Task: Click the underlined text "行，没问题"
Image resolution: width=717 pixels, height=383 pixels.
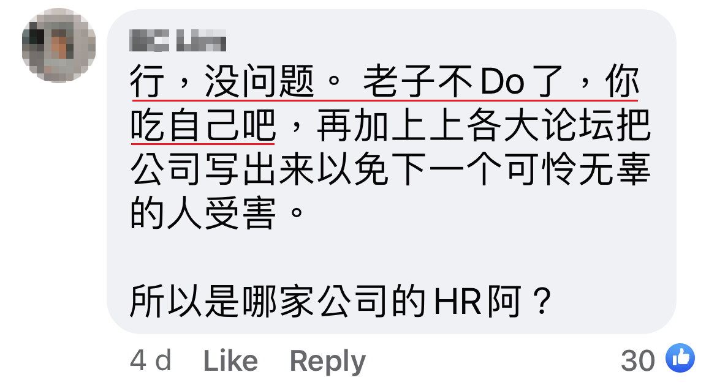Action: (x=222, y=81)
